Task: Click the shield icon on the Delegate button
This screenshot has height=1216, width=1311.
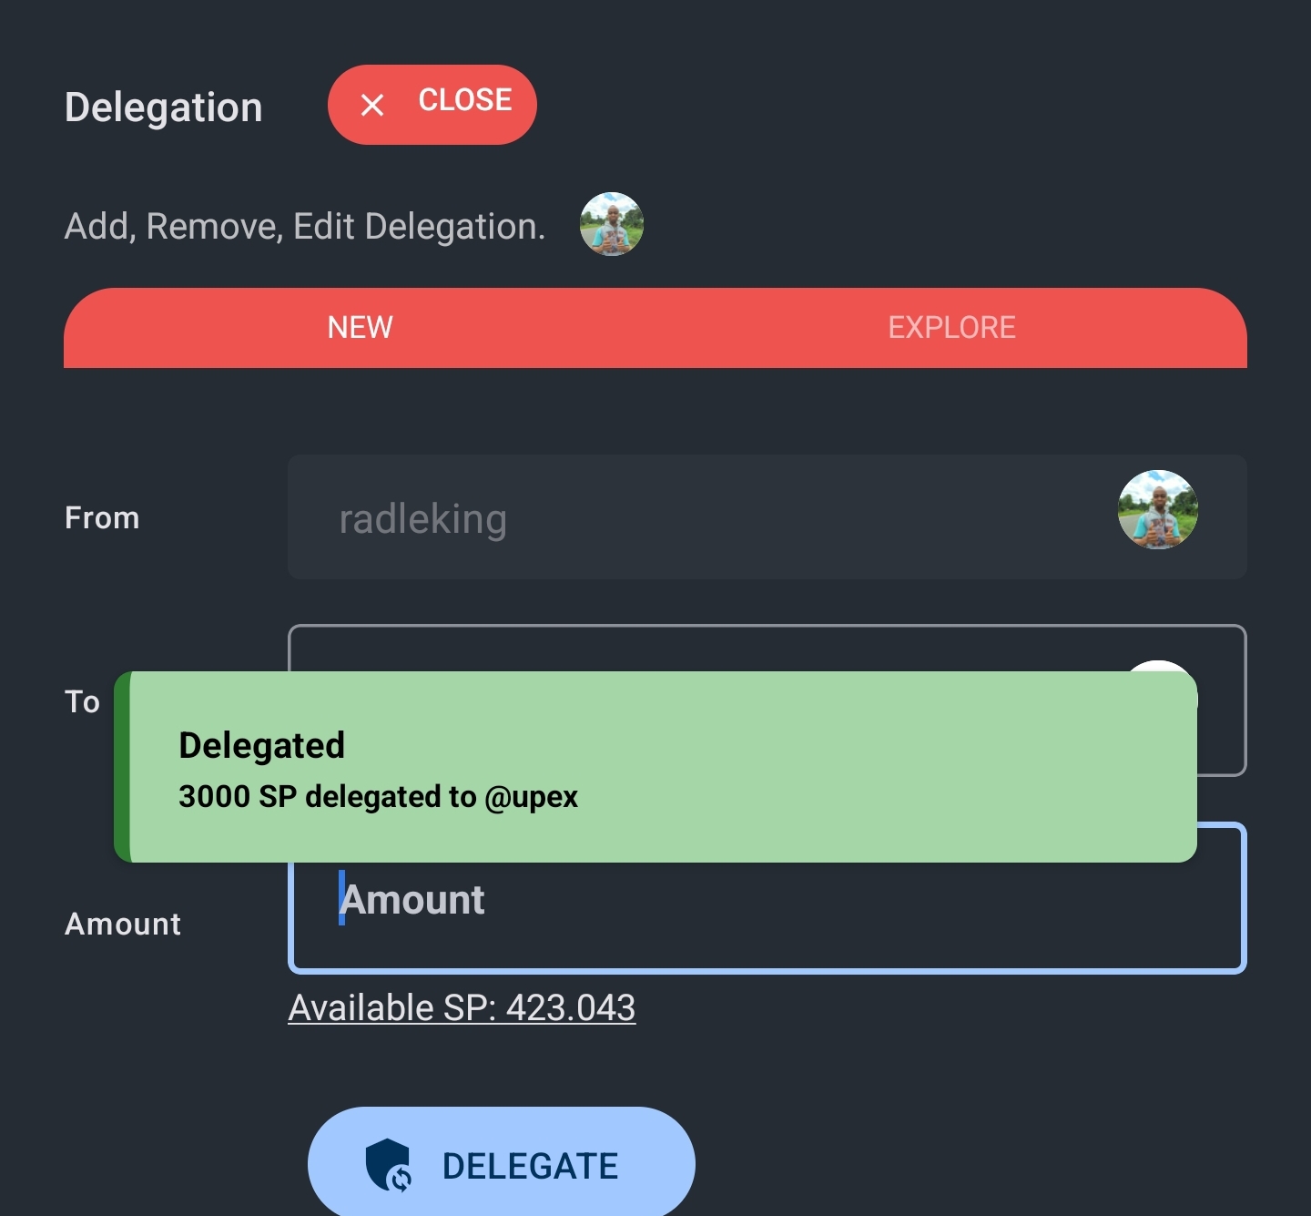Action: (388, 1165)
